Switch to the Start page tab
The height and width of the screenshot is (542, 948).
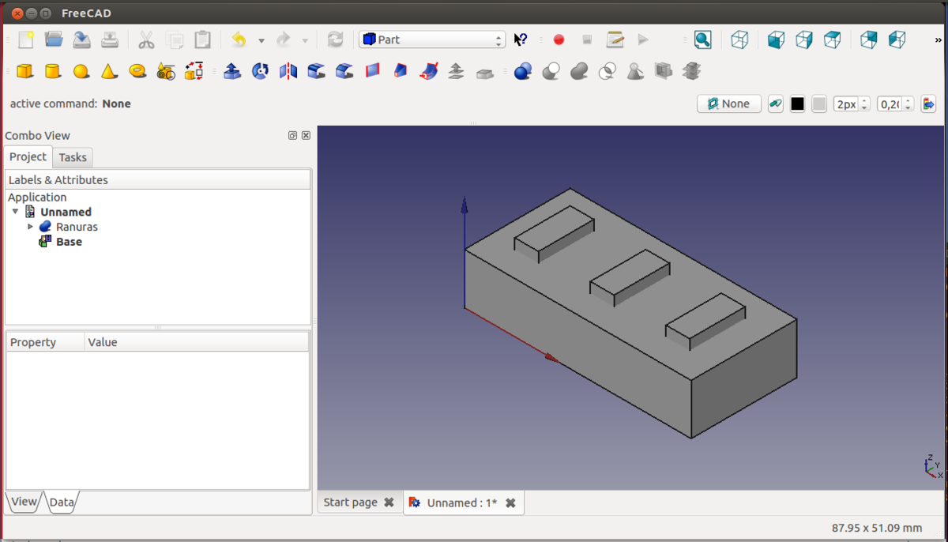point(350,502)
